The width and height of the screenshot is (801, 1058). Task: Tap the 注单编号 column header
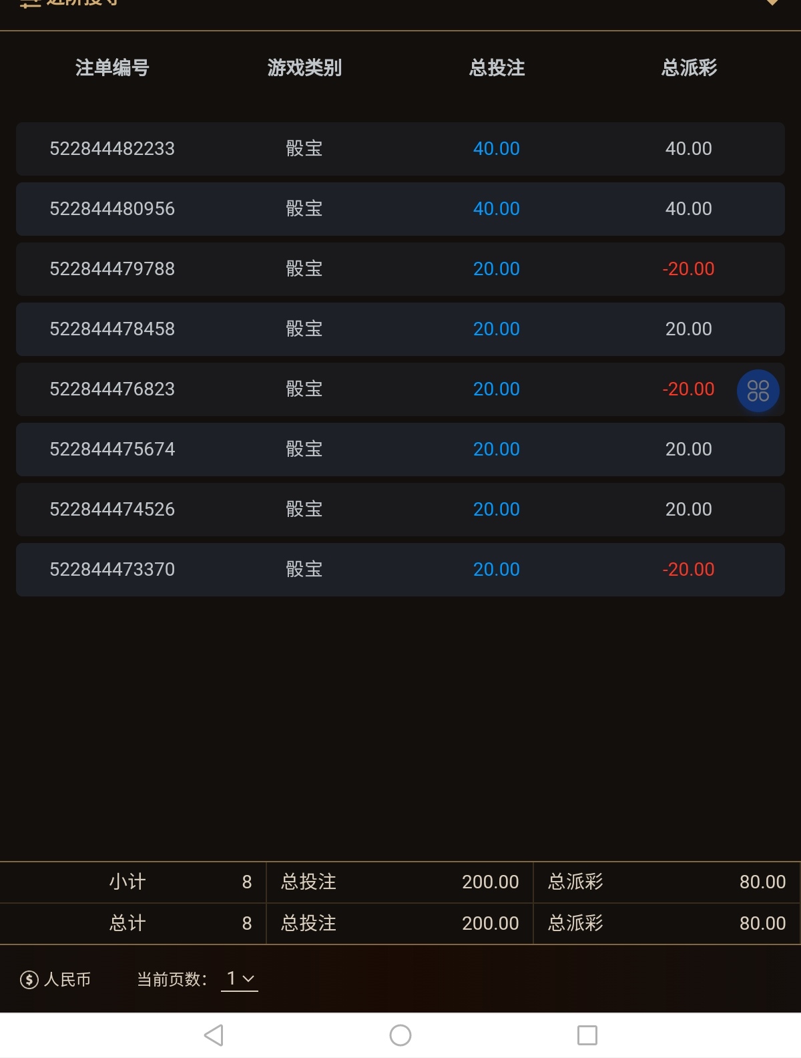(112, 67)
